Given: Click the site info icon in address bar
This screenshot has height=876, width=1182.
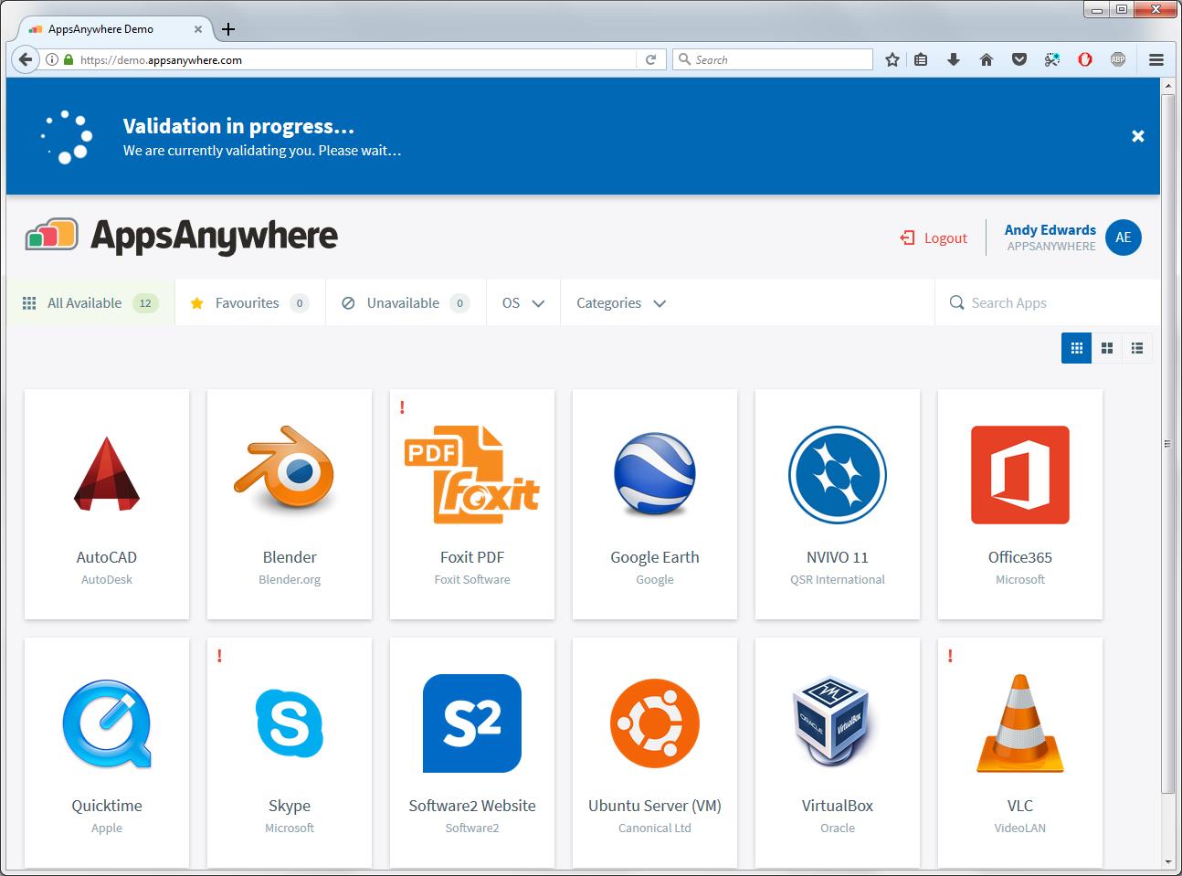Looking at the screenshot, I should coord(52,59).
